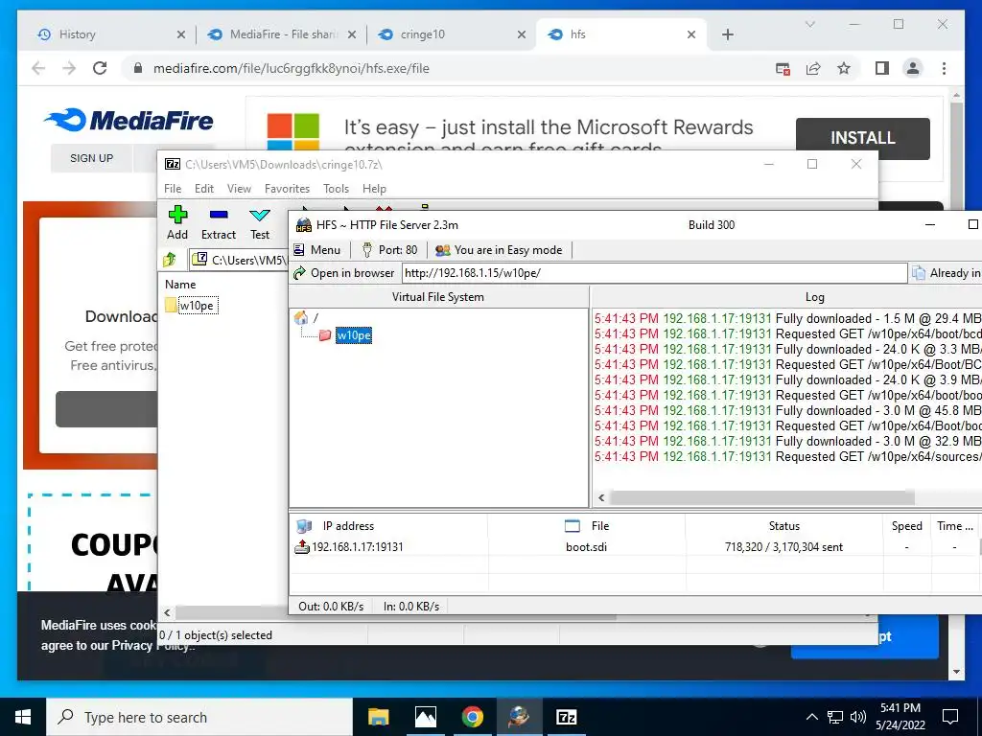Select the w10pe folder in Virtual File System

353,335
